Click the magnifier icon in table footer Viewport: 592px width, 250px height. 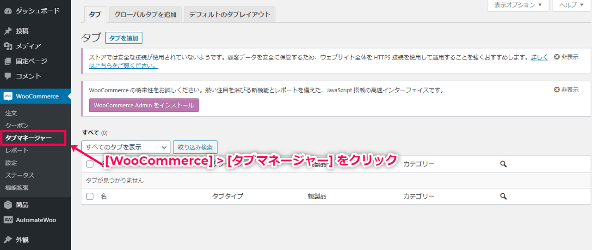[503, 196]
